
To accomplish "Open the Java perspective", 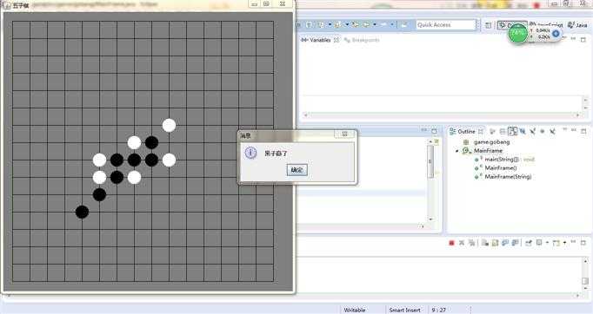I will (577, 25).
